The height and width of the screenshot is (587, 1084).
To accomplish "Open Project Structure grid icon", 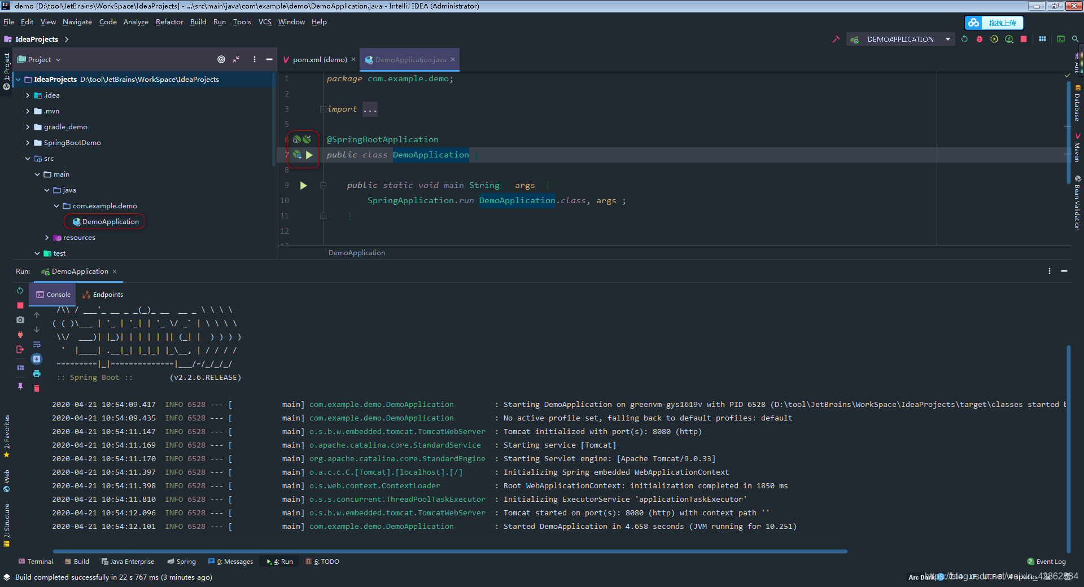I will coord(1042,39).
